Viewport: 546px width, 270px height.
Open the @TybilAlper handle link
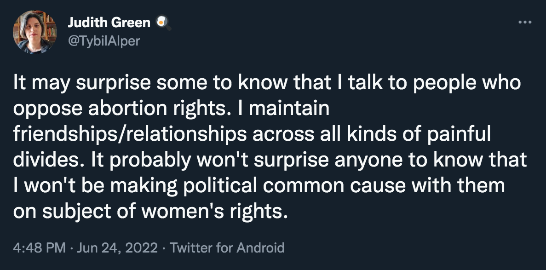[103, 40]
